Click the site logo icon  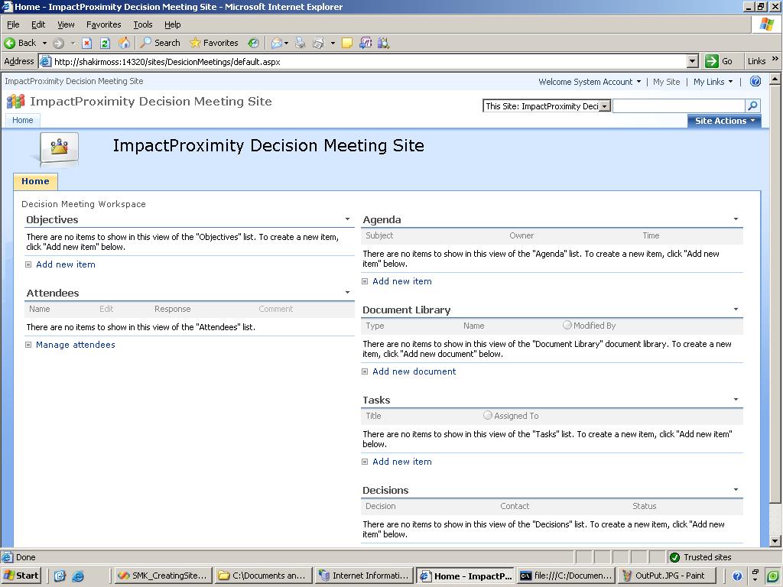coord(59,147)
